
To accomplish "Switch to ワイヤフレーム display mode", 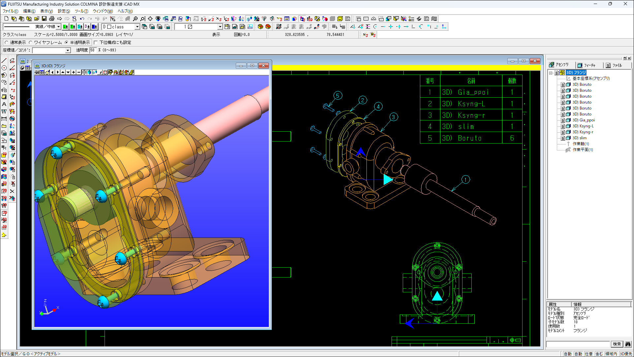I will [x=31, y=42].
